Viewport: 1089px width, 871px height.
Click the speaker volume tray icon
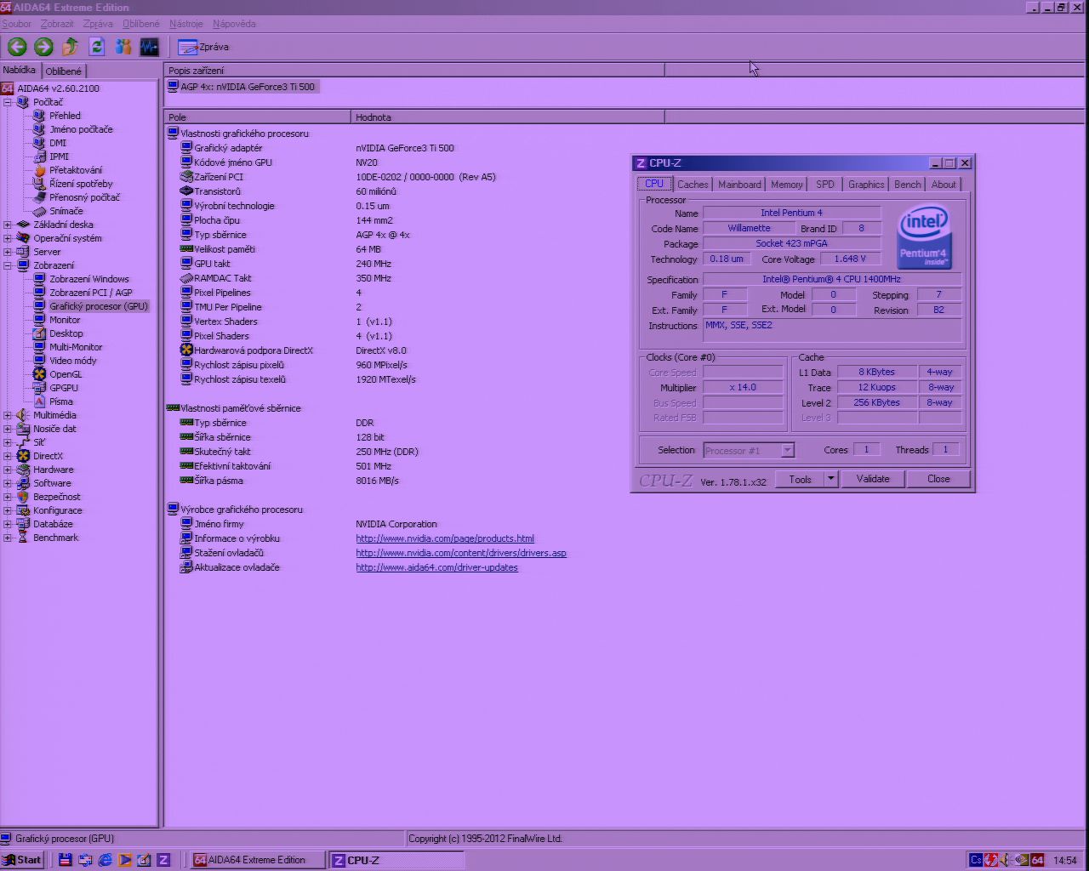1006,860
